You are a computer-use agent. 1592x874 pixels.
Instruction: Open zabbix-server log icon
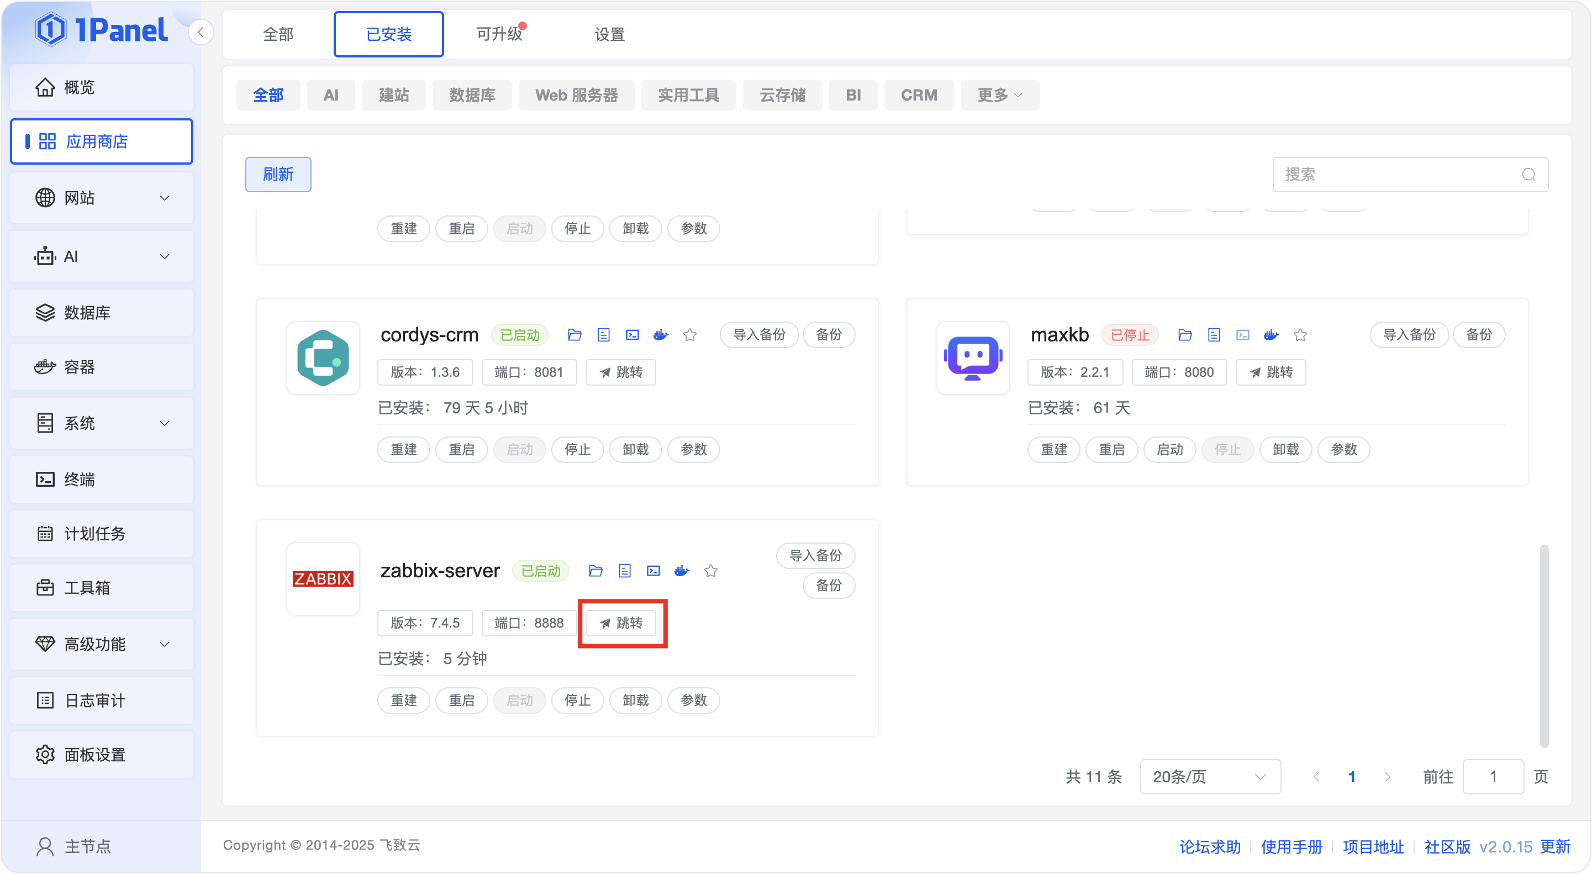(624, 571)
